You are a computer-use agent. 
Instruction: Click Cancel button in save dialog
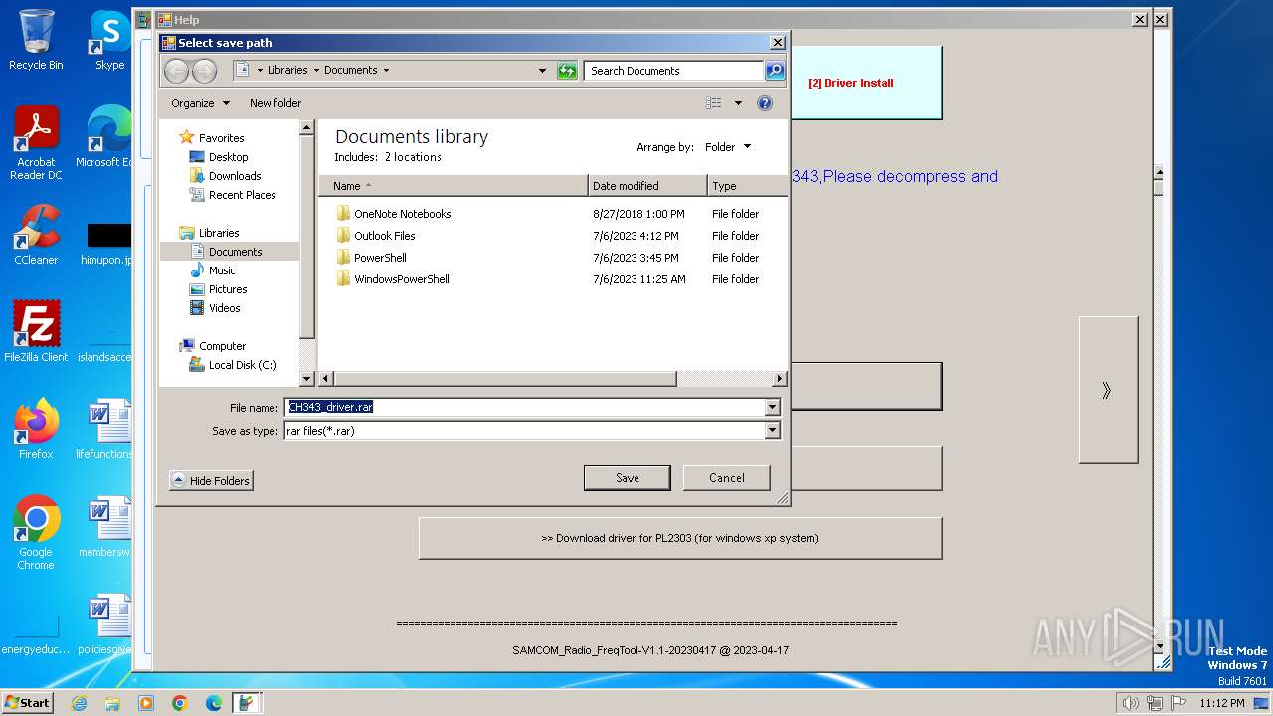pos(727,478)
